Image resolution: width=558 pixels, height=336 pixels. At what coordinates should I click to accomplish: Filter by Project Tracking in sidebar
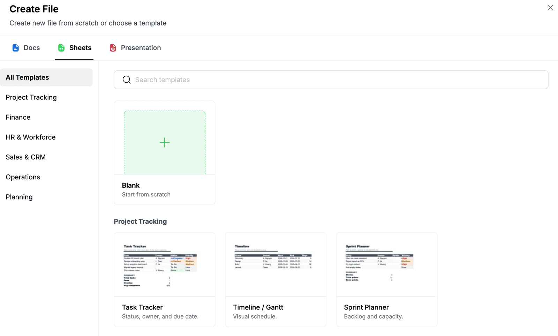pos(46,97)
